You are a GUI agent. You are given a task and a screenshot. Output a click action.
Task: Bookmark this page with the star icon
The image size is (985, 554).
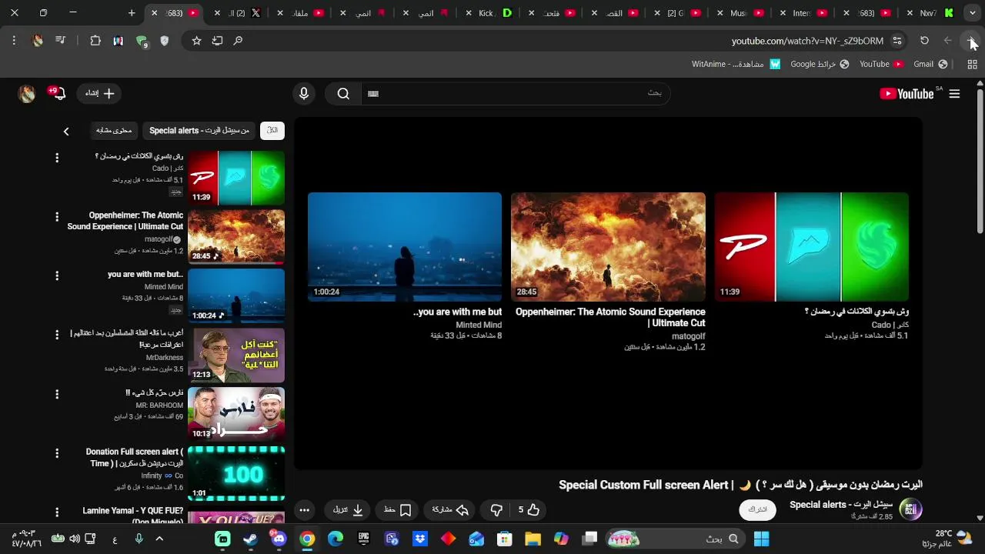tap(196, 41)
